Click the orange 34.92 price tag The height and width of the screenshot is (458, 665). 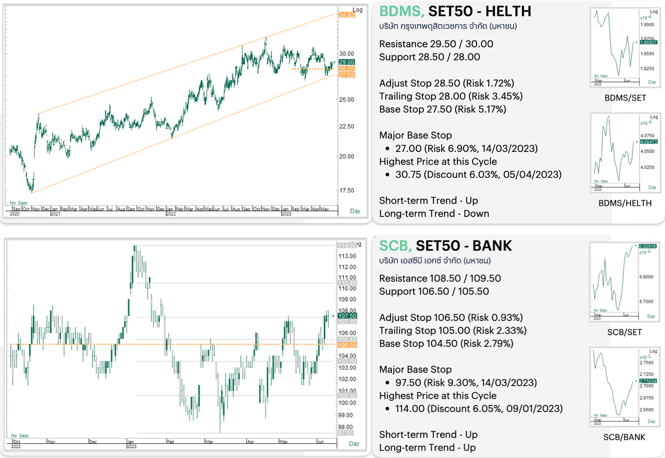coord(346,15)
